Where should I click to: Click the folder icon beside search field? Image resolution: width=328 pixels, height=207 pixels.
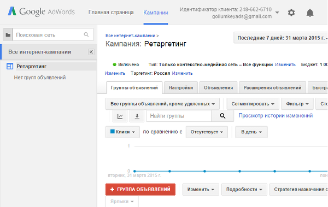click(8, 35)
